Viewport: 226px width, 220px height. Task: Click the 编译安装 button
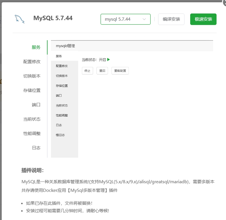171,19
